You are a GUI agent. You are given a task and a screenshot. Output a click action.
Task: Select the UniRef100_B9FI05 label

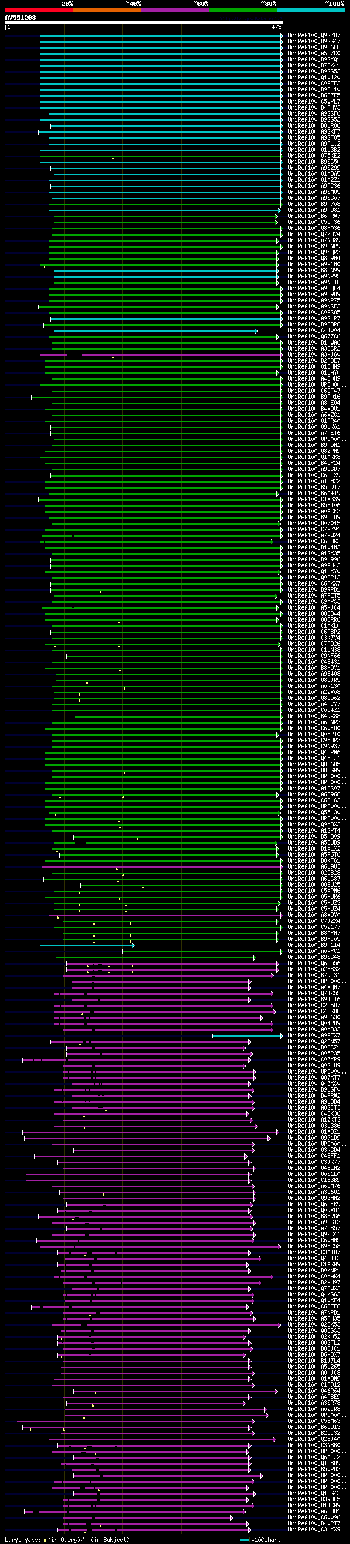pyautogui.click(x=314, y=939)
